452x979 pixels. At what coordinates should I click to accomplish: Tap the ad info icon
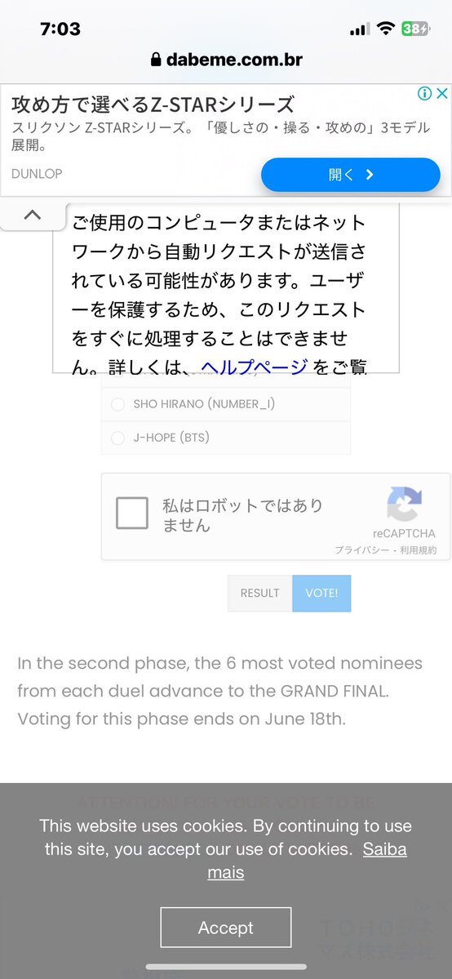(x=424, y=94)
